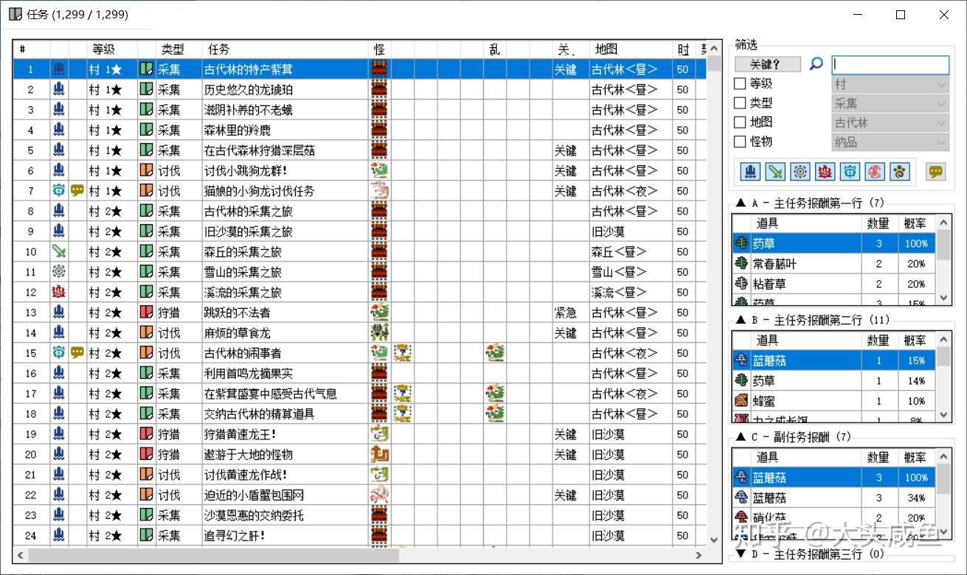Open the 古代林 map dropdown
Screen dimensions: 967x575
(x=890, y=122)
